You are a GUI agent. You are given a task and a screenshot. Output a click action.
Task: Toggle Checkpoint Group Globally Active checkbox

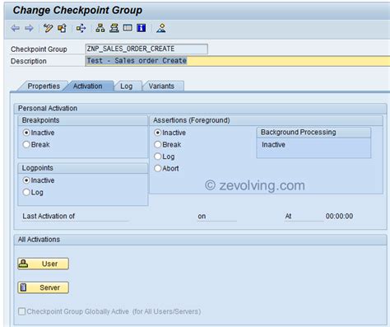tap(21, 311)
